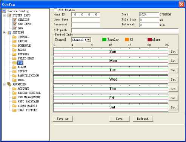Click the Host IP address field
The height and width of the screenshot is (142, 186).
(86, 15)
